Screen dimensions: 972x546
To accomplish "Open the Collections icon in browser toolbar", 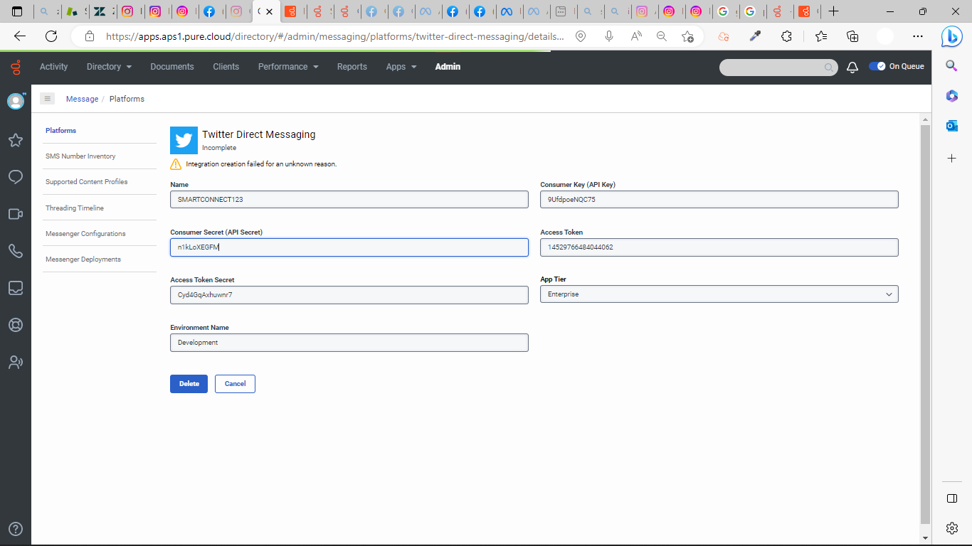I will click(852, 36).
